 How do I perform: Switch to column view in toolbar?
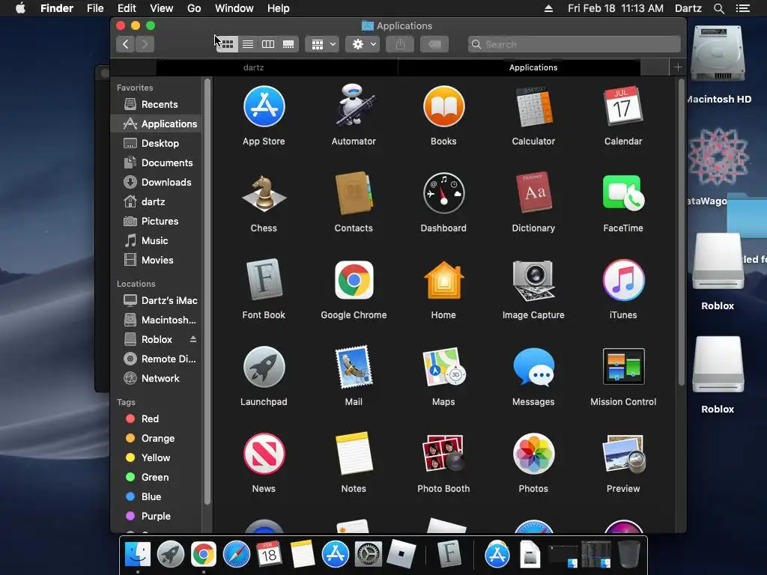click(268, 44)
